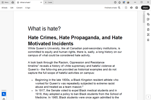Click the magnifier tool below the selection arrow

point(4,99)
